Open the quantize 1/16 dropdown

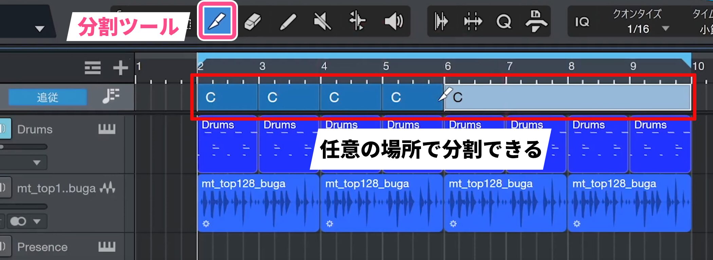coord(665,29)
